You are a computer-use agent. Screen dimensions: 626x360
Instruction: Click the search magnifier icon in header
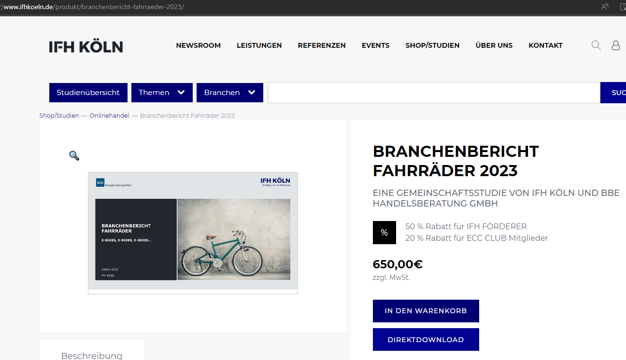(596, 45)
